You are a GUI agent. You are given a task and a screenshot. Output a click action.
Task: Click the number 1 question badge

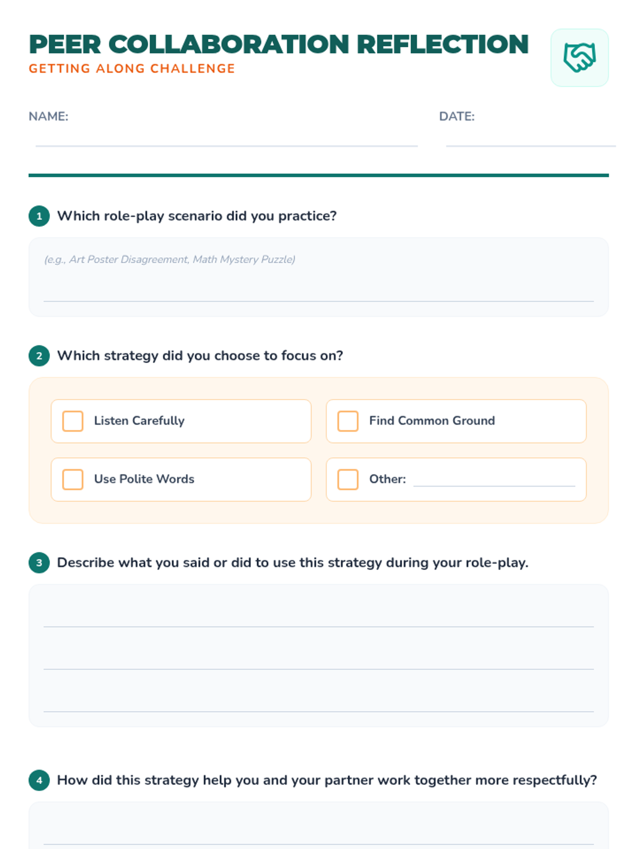coord(39,216)
